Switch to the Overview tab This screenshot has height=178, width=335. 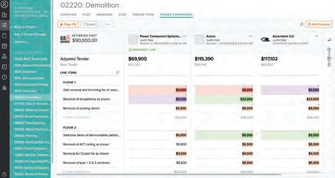[x=68, y=14]
